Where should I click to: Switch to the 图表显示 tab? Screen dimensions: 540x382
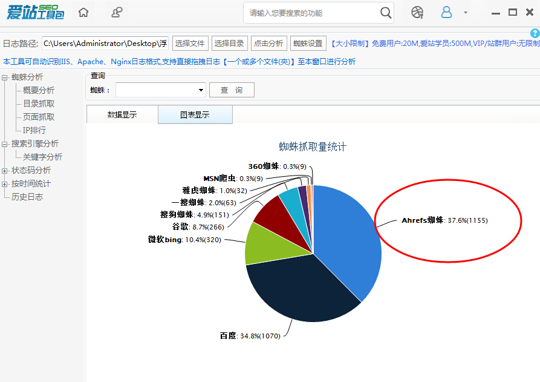(195, 115)
